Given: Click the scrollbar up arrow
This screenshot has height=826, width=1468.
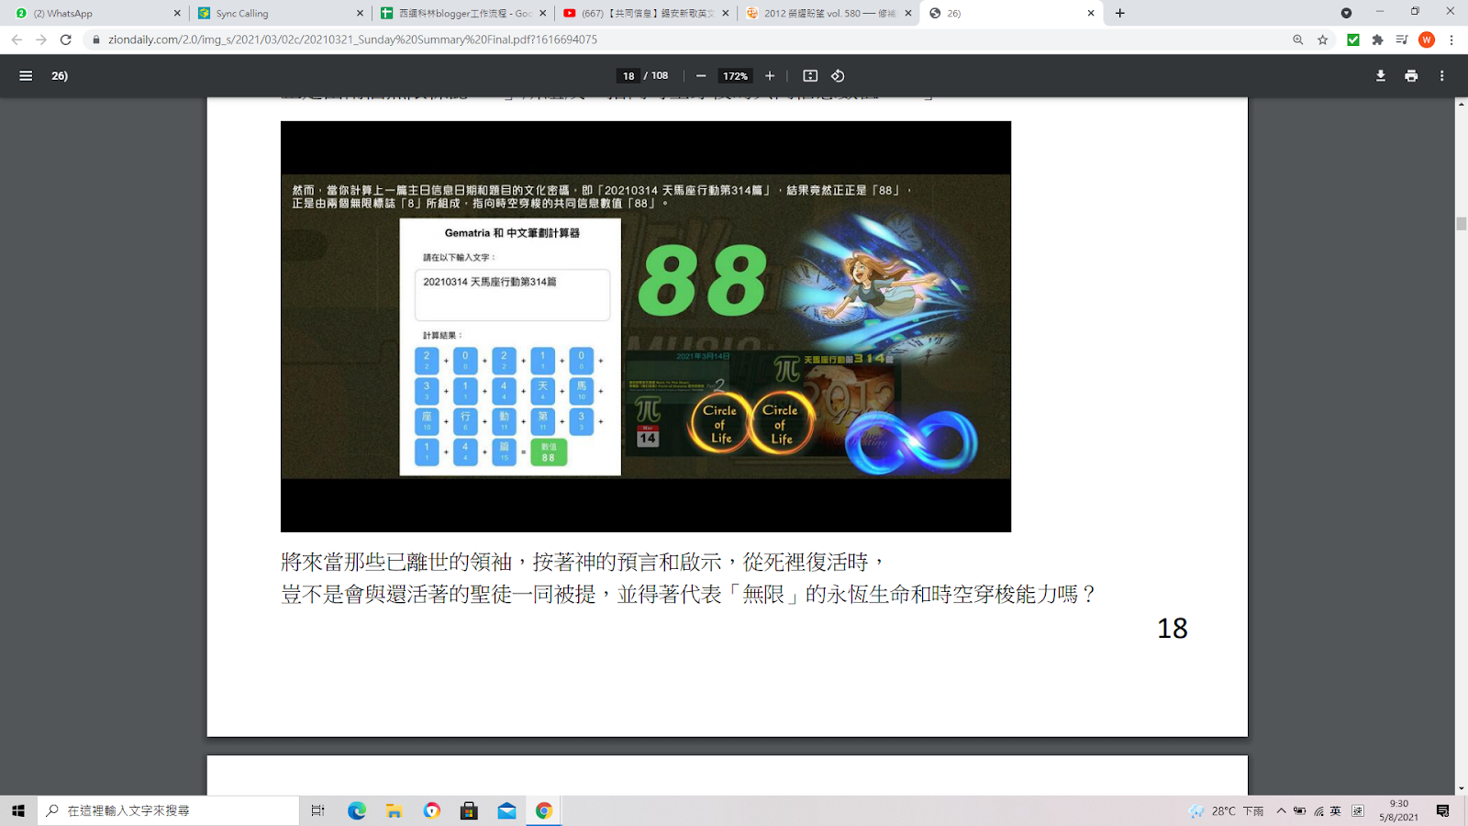Looking at the screenshot, I should 1462,104.
